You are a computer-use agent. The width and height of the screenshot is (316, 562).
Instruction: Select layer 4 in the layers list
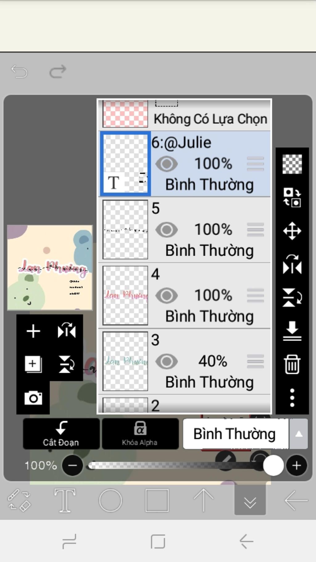(185, 296)
